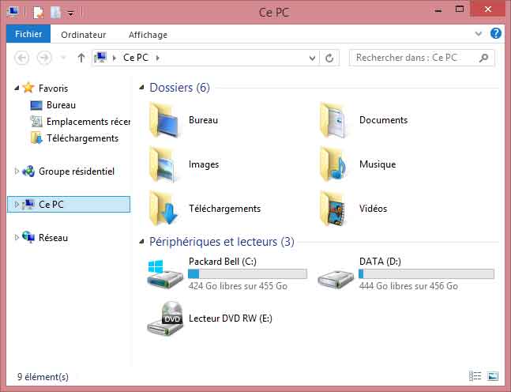Switch to details view in status bar
Screen dimensions: 511x392
click(x=475, y=376)
